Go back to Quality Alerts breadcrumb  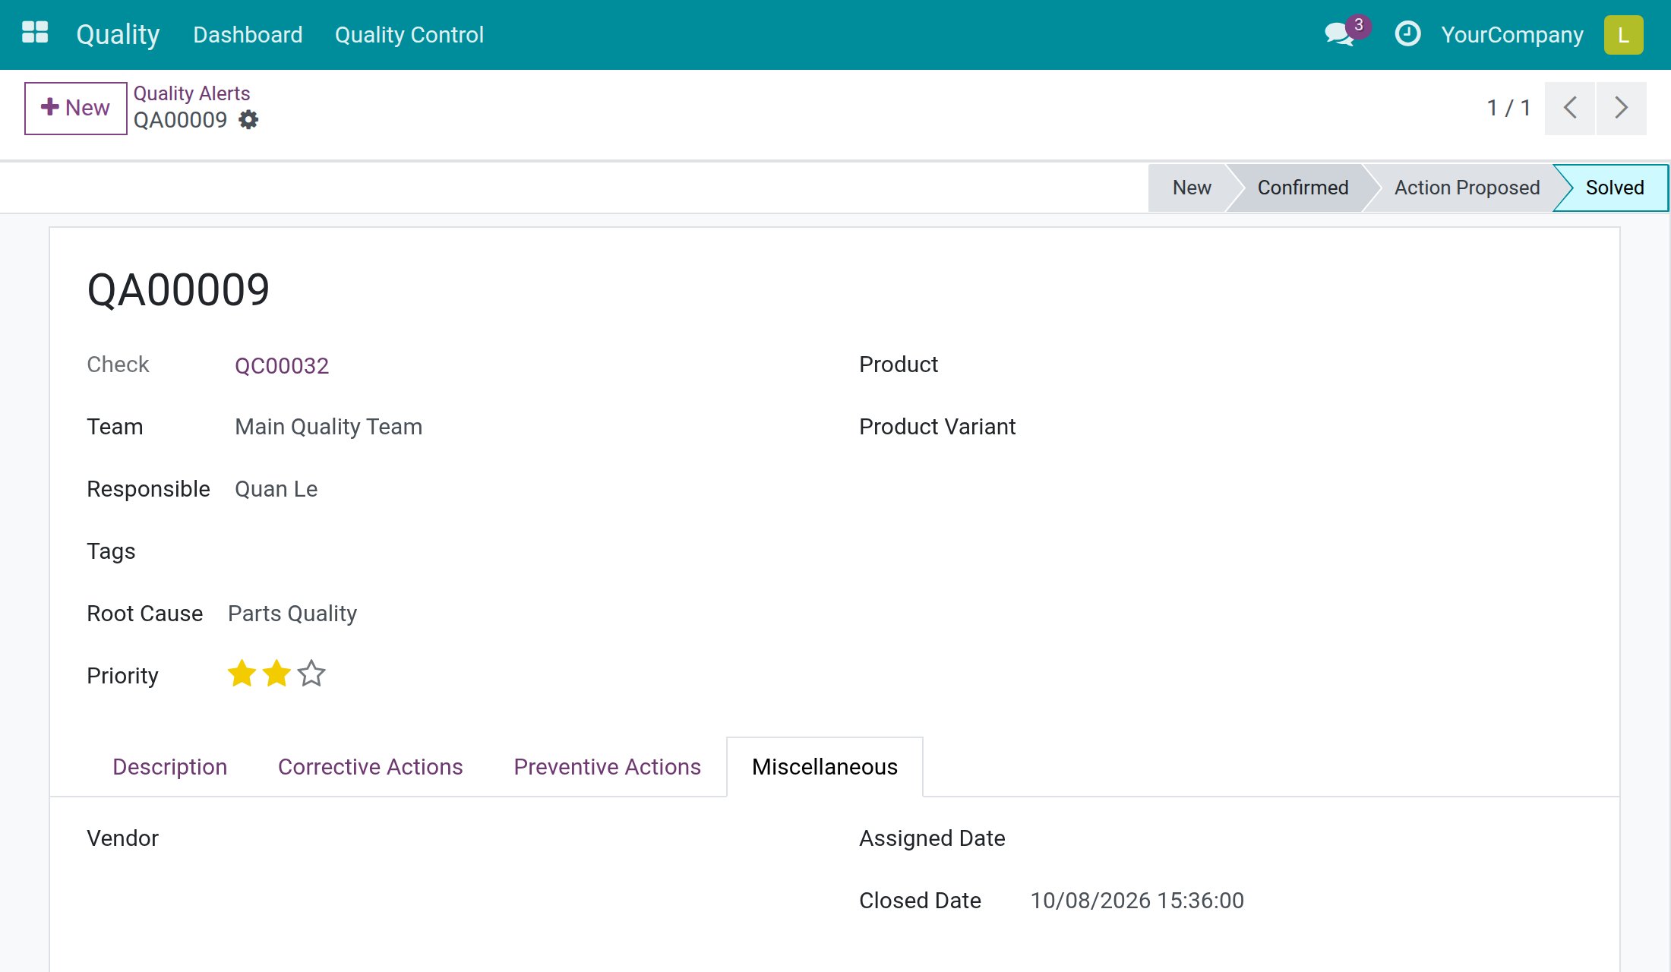coord(191,93)
